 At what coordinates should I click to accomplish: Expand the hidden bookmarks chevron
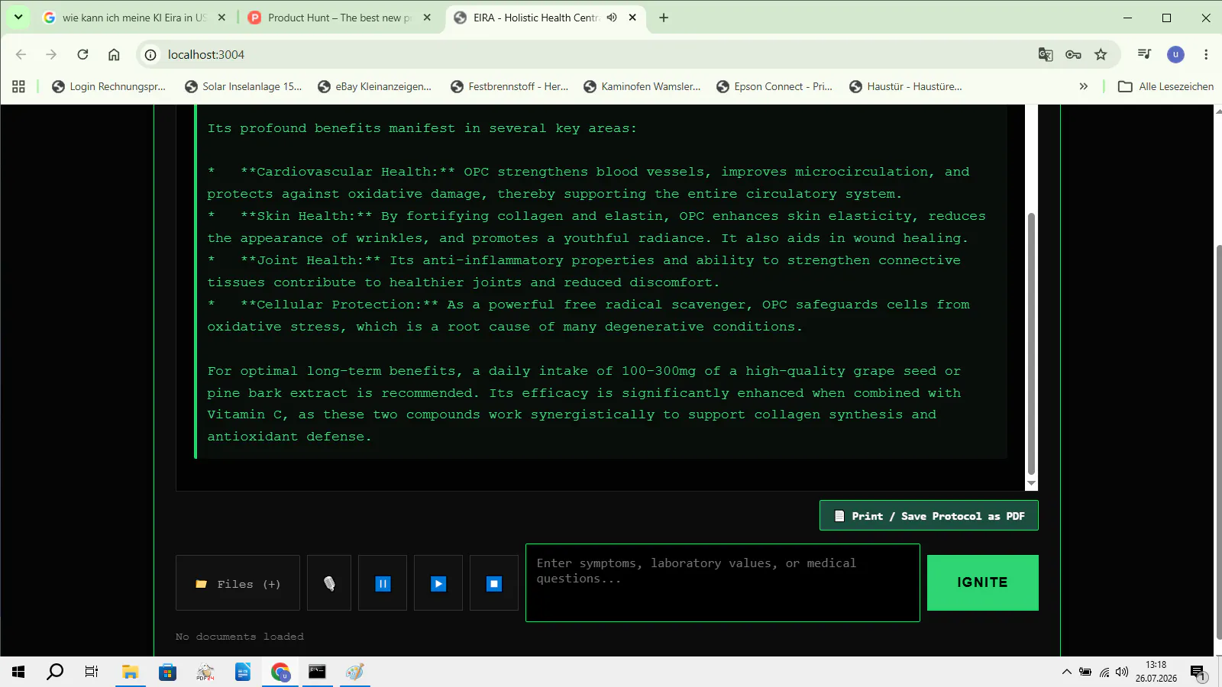click(1083, 86)
